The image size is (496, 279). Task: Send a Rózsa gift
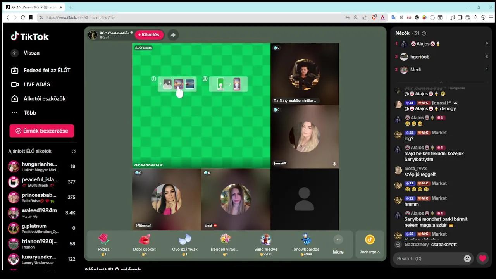(104, 244)
